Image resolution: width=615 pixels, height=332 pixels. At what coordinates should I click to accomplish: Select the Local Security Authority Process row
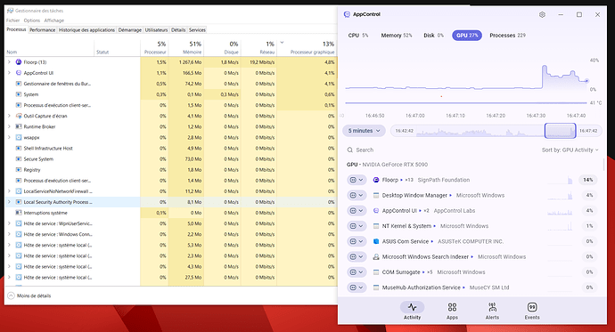[170, 202]
